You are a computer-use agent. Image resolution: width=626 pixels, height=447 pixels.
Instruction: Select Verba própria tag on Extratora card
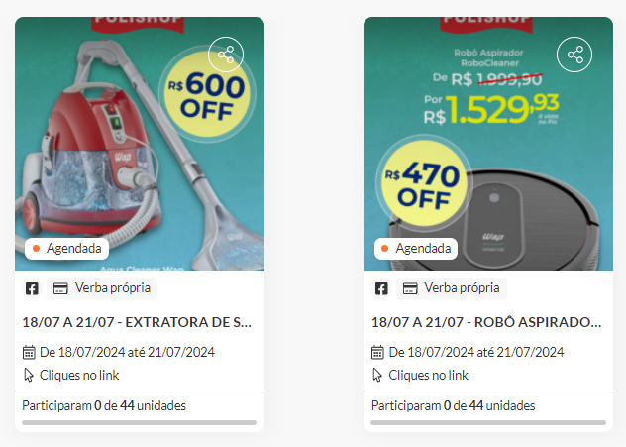(x=102, y=288)
